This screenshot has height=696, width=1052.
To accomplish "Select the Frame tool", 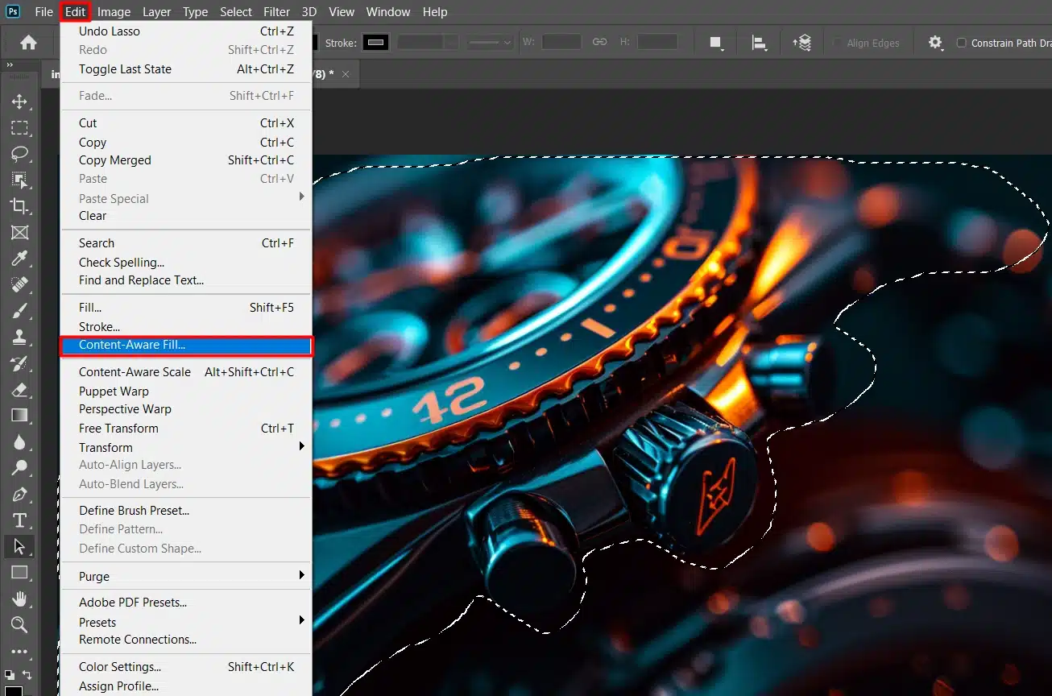I will click(x=19, y=233).
